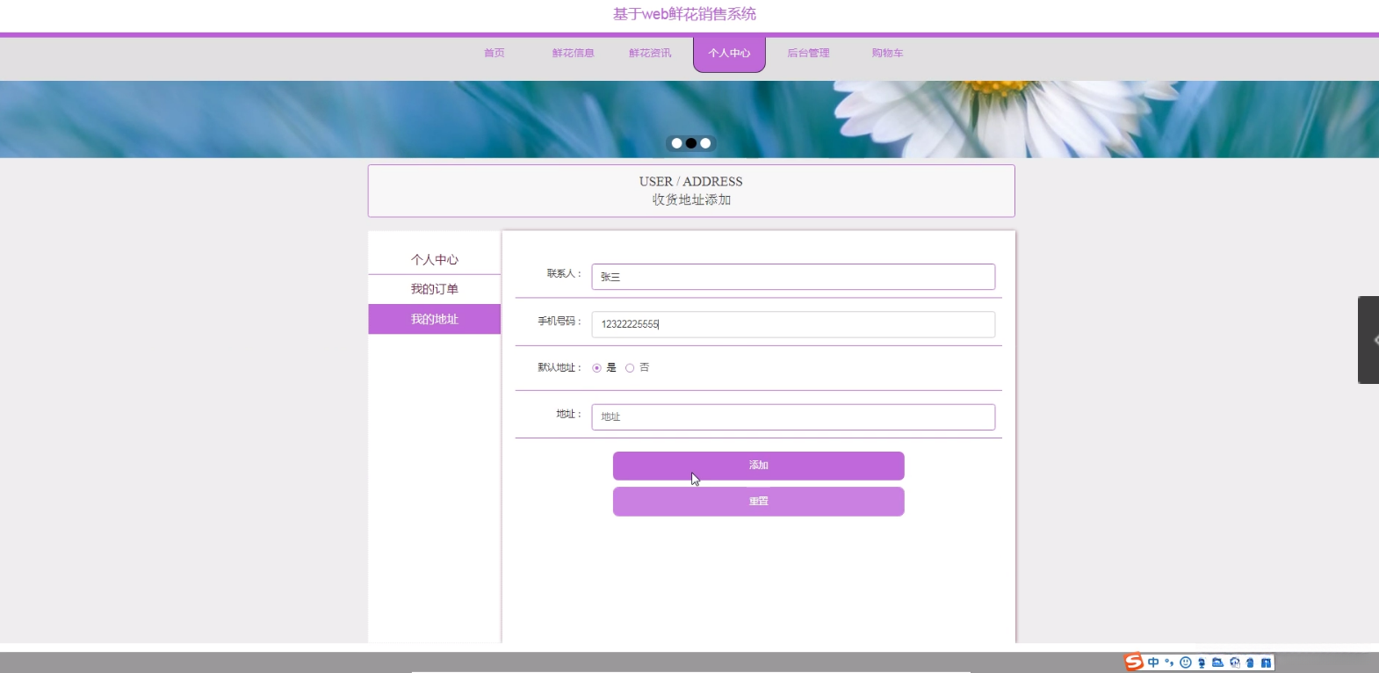
Task: Open the 鲜花资讯 nav item
Action: (x=650, y=54)
